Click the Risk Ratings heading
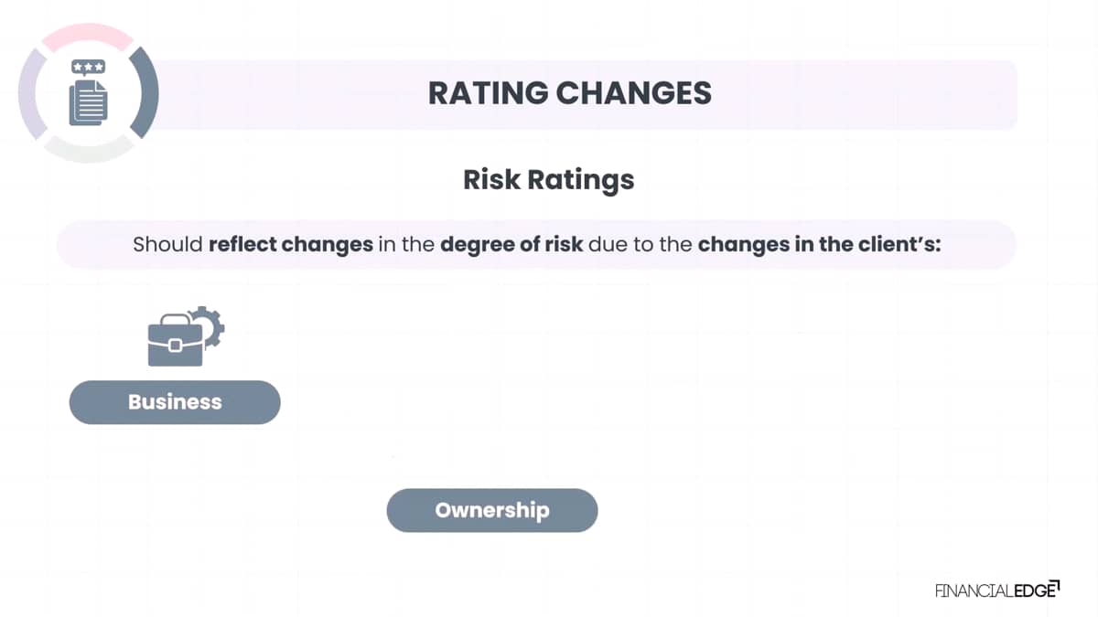The width and height of the screenshot is (1098, 617). tap(549, 179)
